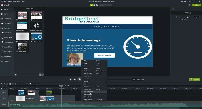The height and width of the screenshot is (109, 202).
Task: Select the Conference.trec thumbnail in Media Bin
Action: tap(22, 47)
